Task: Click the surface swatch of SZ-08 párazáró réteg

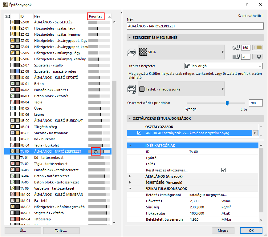Action: pos(18,71)
